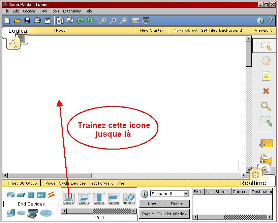Screen dimensions: 278x223
Task: Click the New scenario button
Action: [152, 204]
